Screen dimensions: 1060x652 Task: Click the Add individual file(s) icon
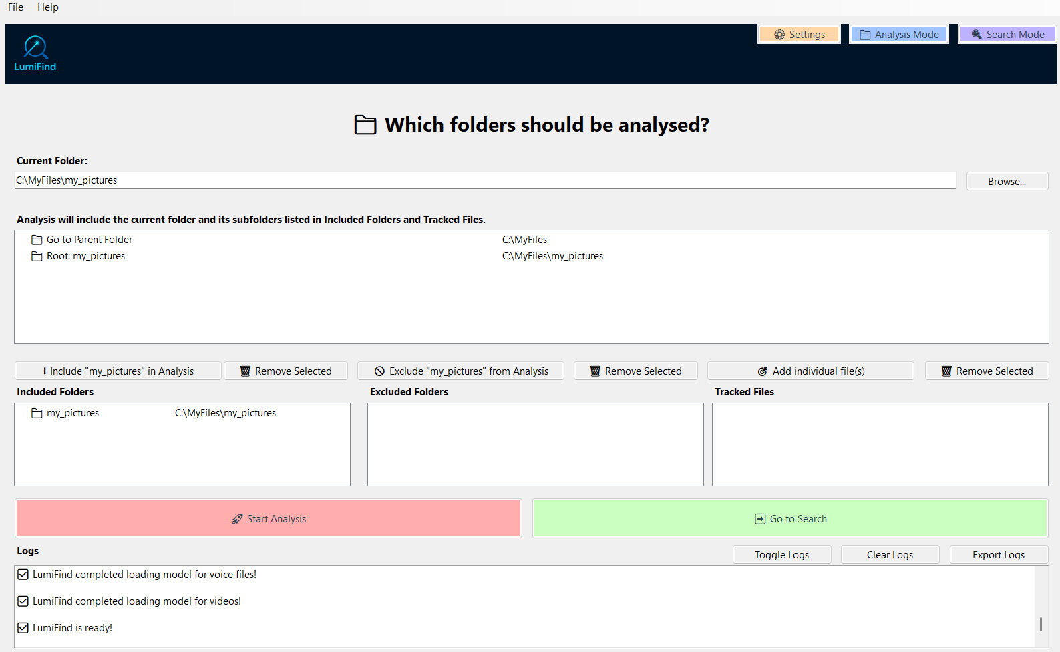(x=763, y=371)
